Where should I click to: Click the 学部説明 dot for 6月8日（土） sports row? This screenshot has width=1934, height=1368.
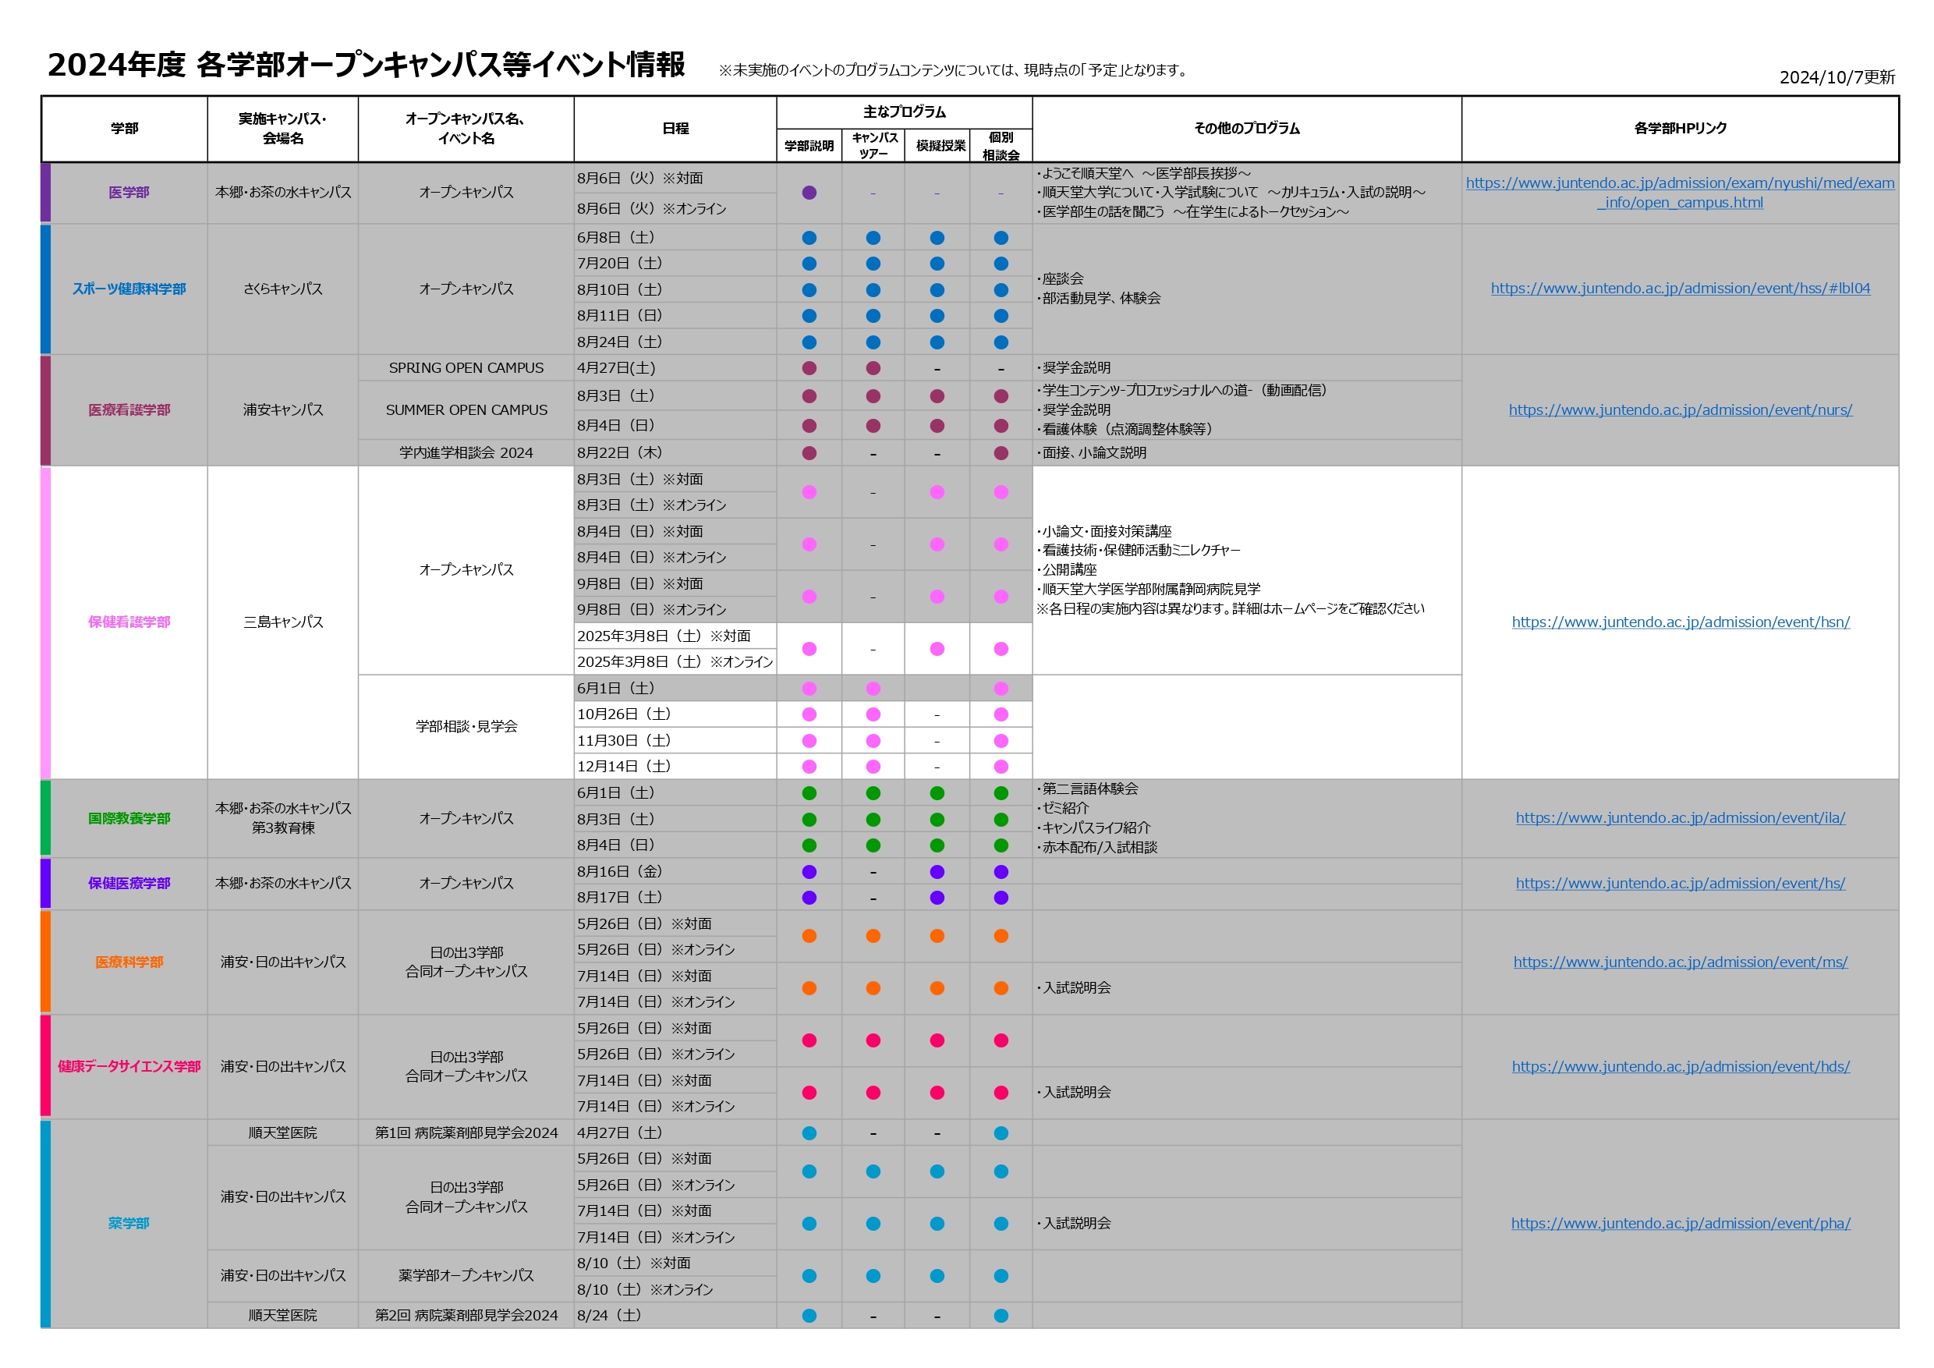tap(809, 239)
